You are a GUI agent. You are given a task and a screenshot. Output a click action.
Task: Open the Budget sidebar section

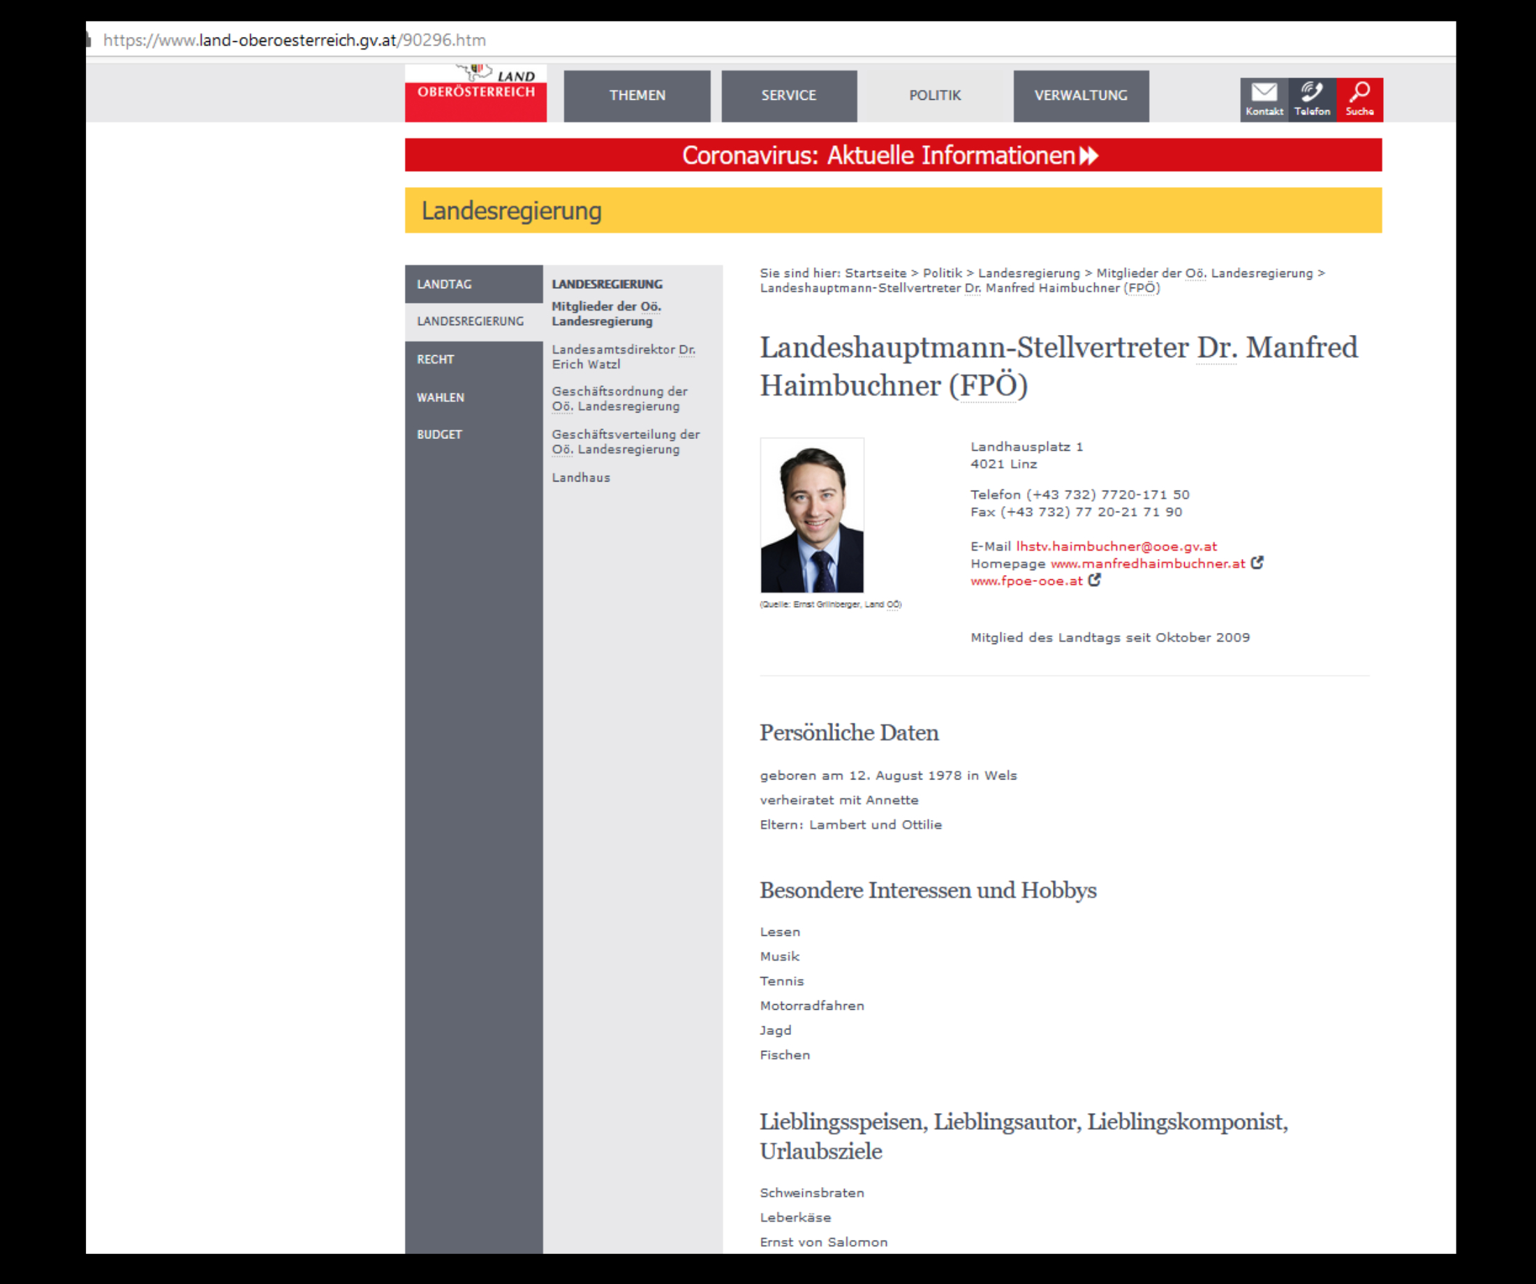(x=439, y=434)
